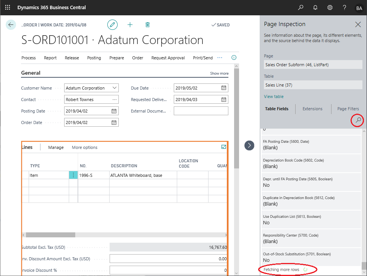Click Inv. Discount Amount Excl. Tax field
Screen dimensions: 367x276
168,259
